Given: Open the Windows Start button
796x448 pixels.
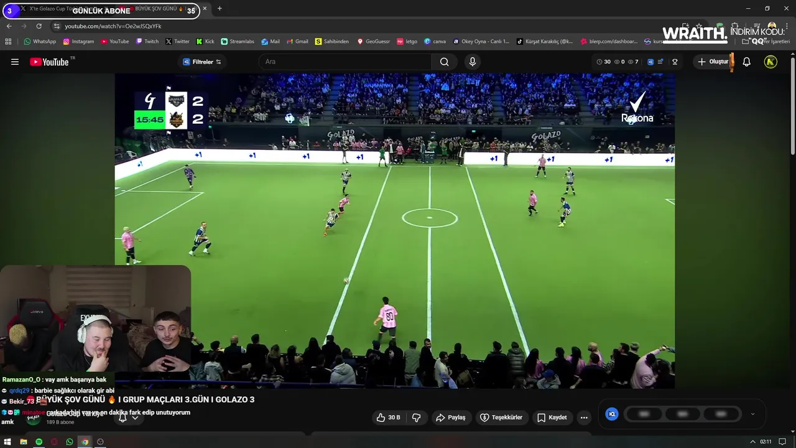Looking at the screenshot, I should point(7,442).
